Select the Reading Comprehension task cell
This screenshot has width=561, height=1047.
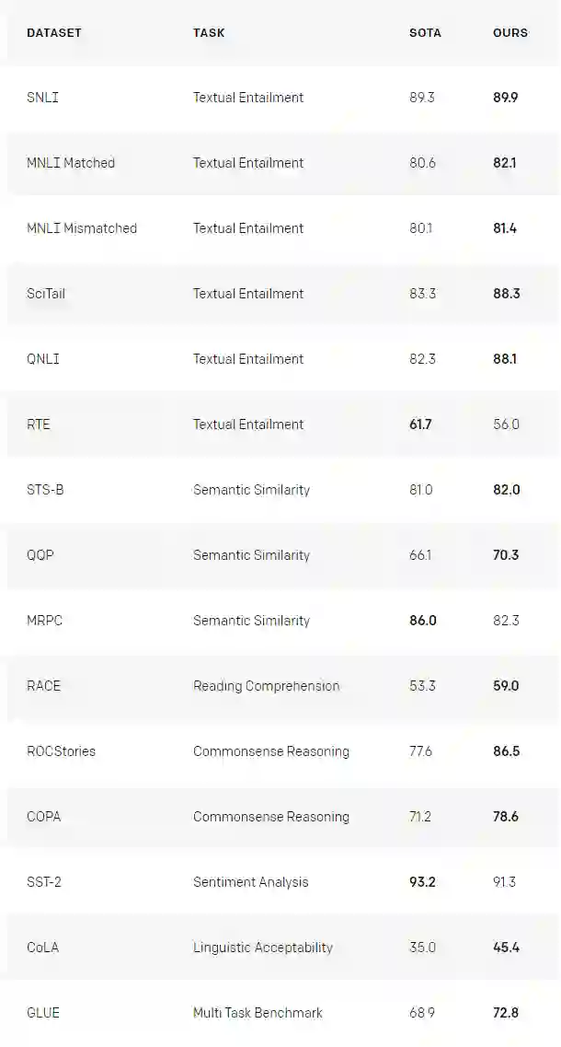pos(266,686)
